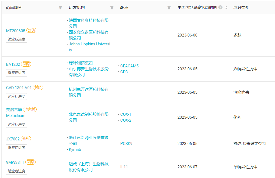
Task: Click target link PCSK9
Action: [126, 144]
